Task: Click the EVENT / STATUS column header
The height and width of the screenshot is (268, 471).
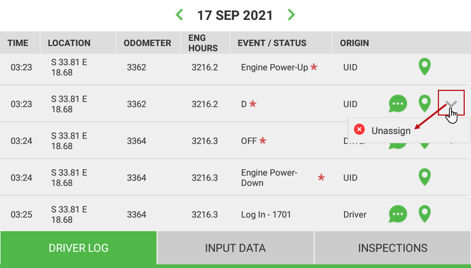Action: coord(272,43)
